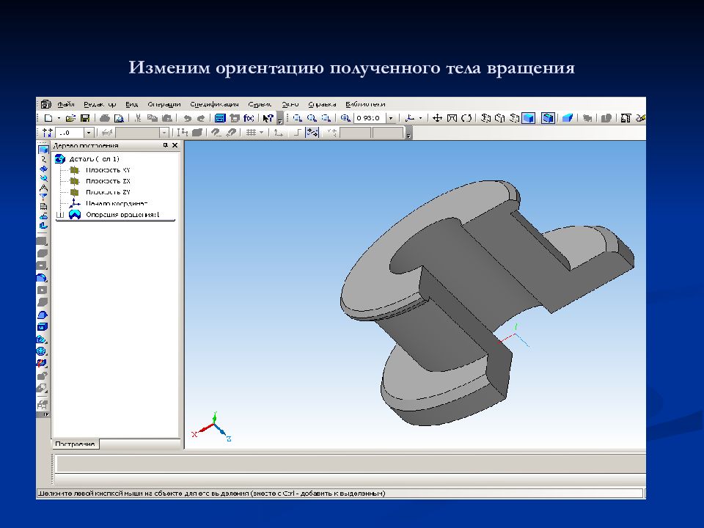Expand the Операция вращения:1 tree node

coord(59,215)
